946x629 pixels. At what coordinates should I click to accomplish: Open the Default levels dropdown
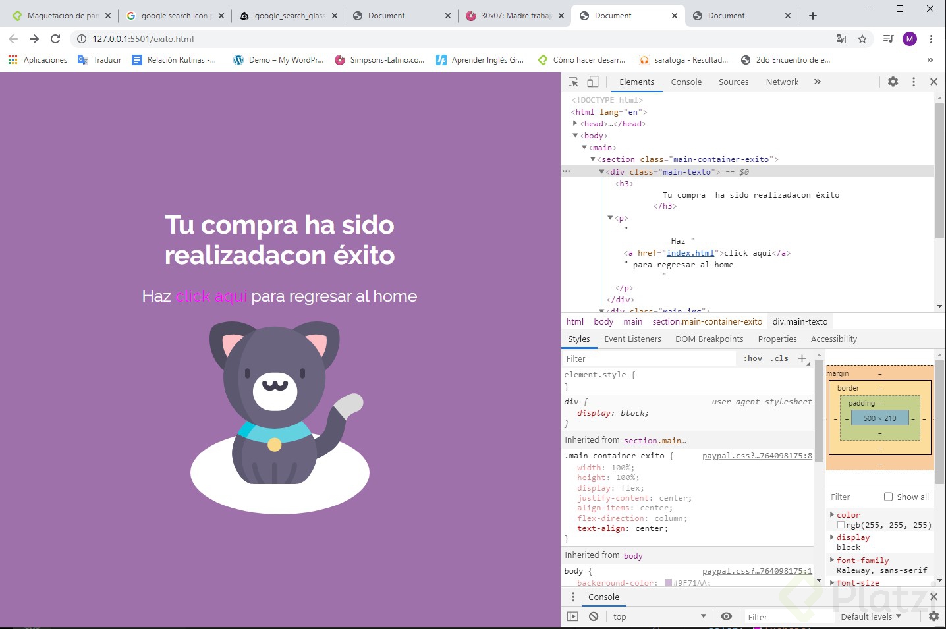tap(868, 616)
